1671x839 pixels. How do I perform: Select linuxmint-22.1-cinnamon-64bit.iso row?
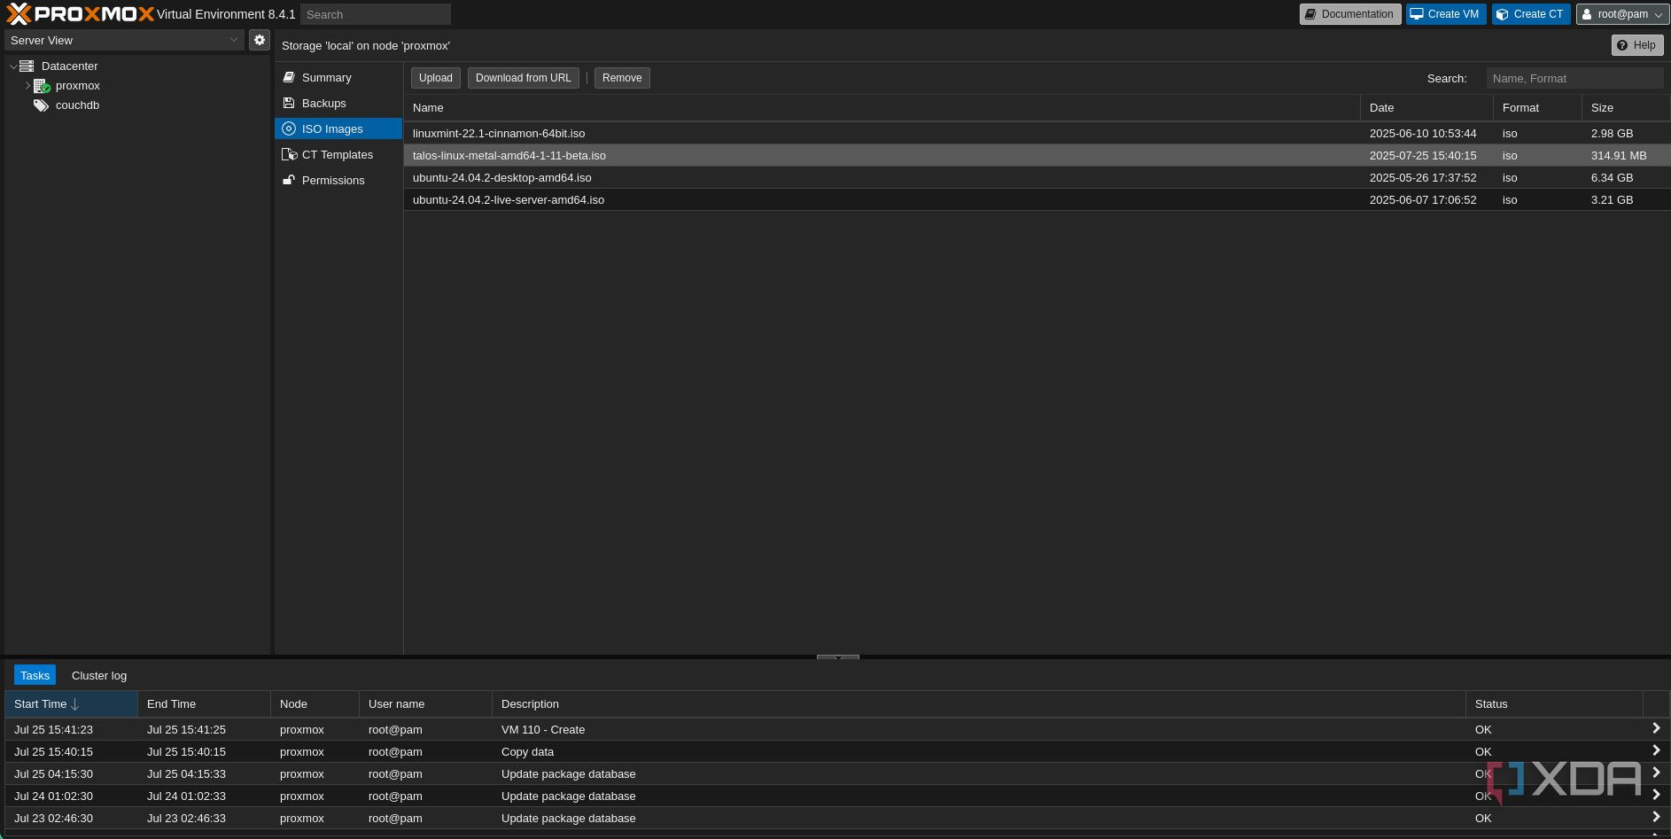point(1037,133)
